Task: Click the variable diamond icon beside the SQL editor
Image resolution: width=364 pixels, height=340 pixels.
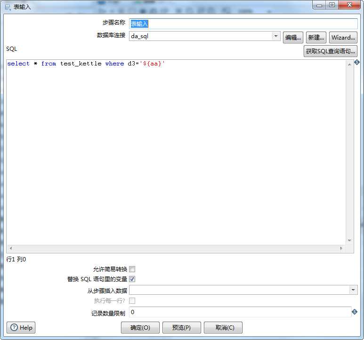Action: click(357, 62)
